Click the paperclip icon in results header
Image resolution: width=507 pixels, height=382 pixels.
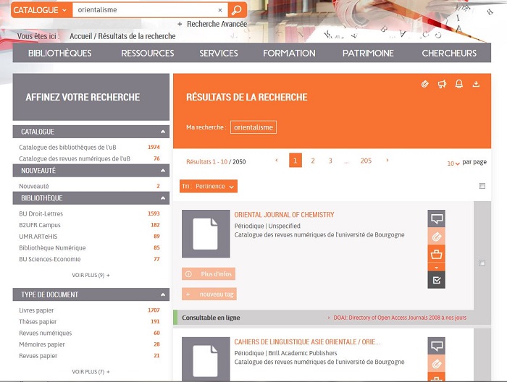point(425,84)
